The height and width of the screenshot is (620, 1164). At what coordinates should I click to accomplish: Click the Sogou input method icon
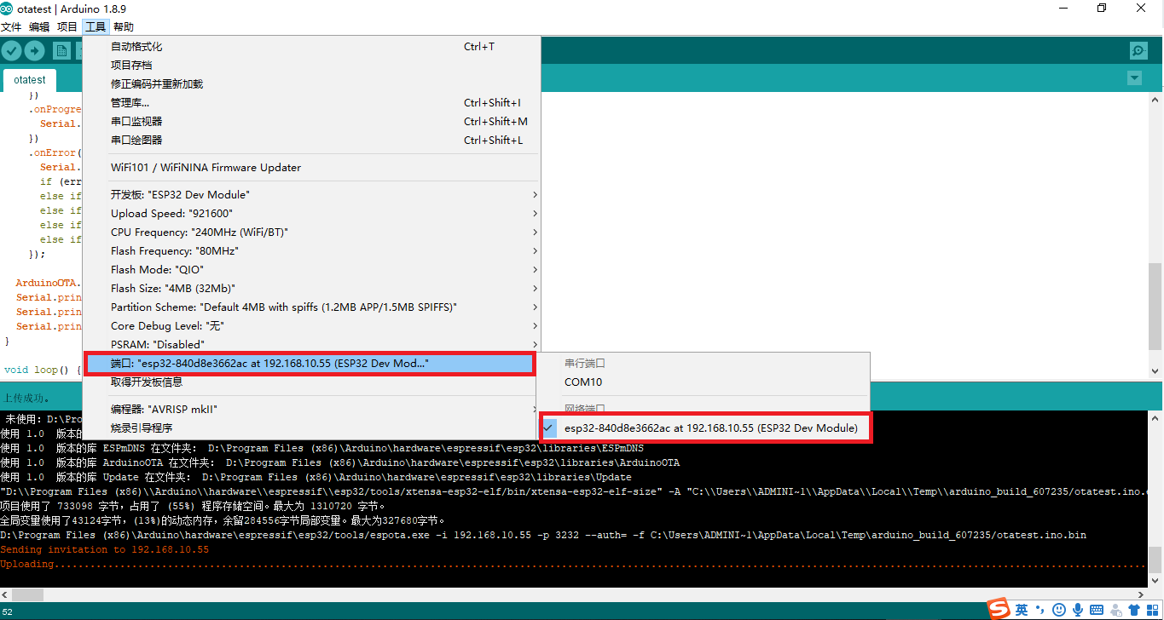pyautogui.click(x=999, y=610)
